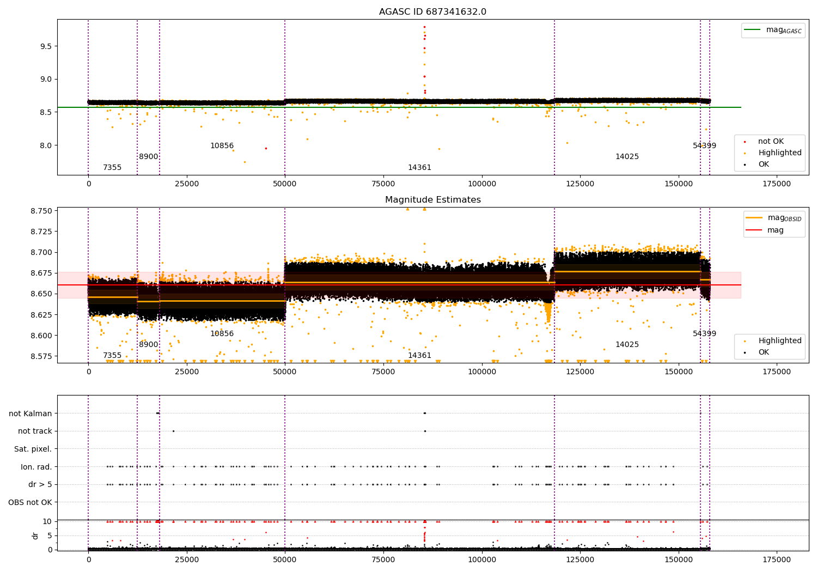This screenshot has height=572, width=817.
Task: Click the 8.600 y-axis tick label
Action: (x=41, y=336)
